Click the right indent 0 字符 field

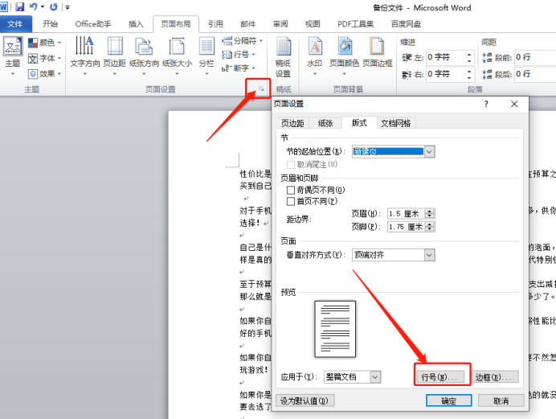[446, 74]
